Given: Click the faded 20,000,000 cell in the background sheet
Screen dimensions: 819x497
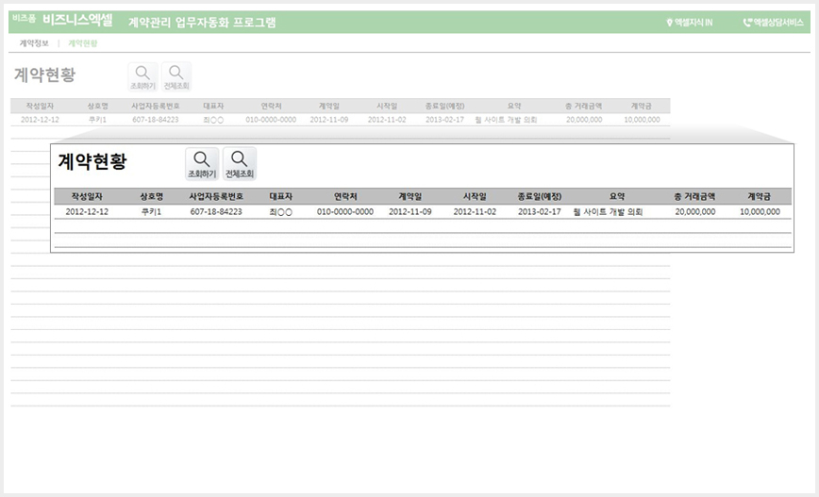Looking at the screenshot, I should [584, 120].
